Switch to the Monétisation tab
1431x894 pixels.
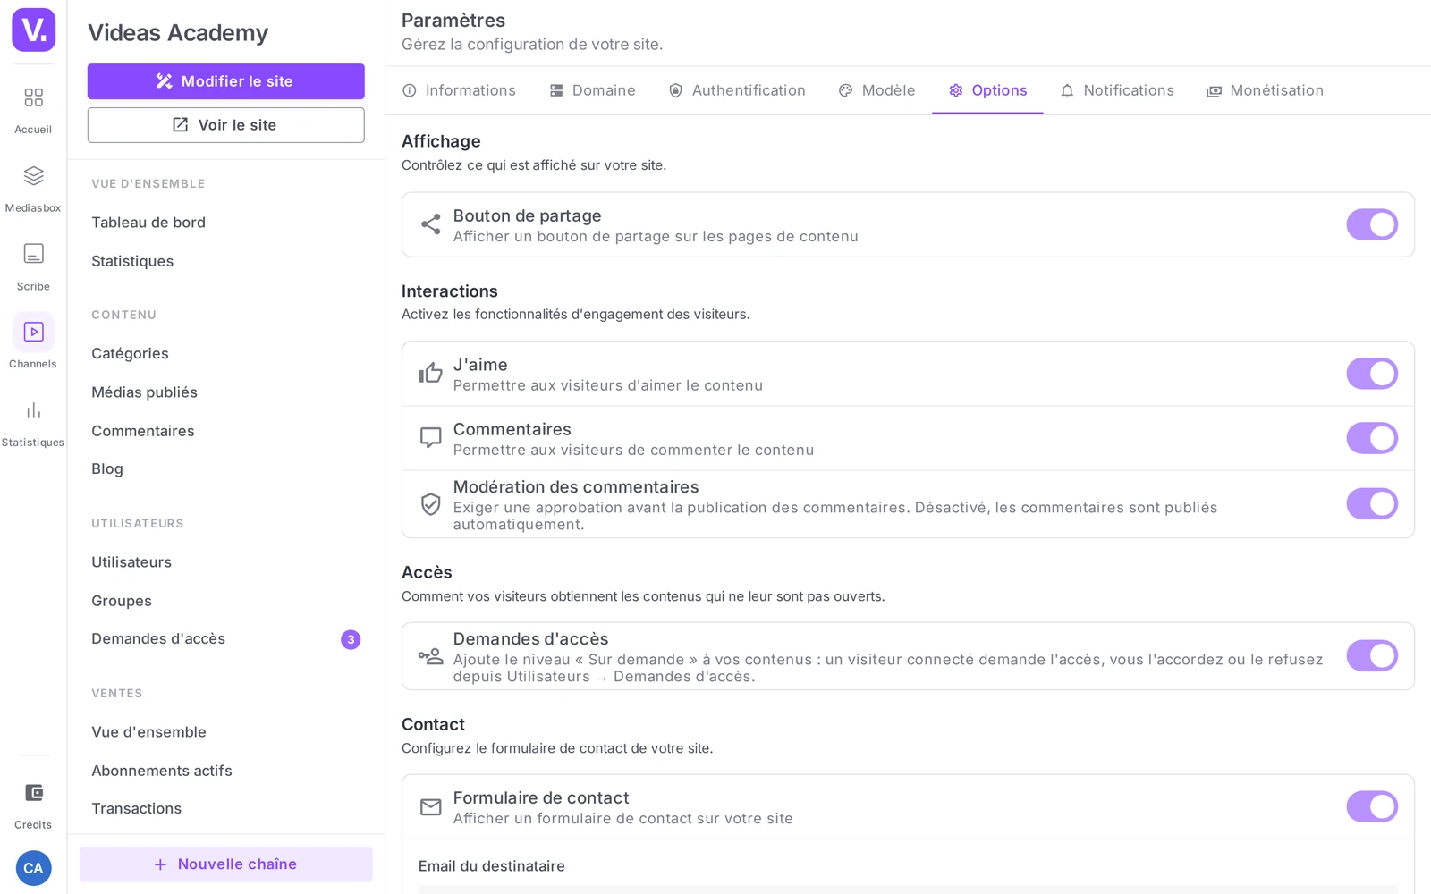[x=1265, y=90]
